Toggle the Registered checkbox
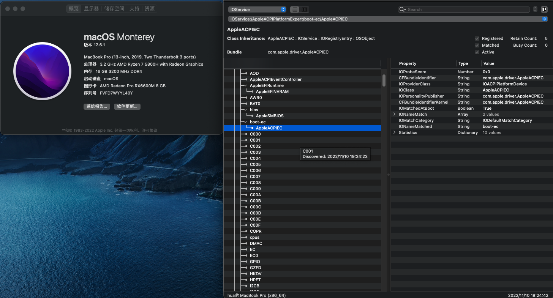 coord(477,38)
